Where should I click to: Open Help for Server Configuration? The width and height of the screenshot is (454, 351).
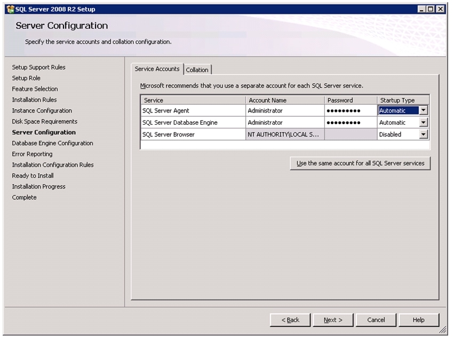(x=418, y=320)
